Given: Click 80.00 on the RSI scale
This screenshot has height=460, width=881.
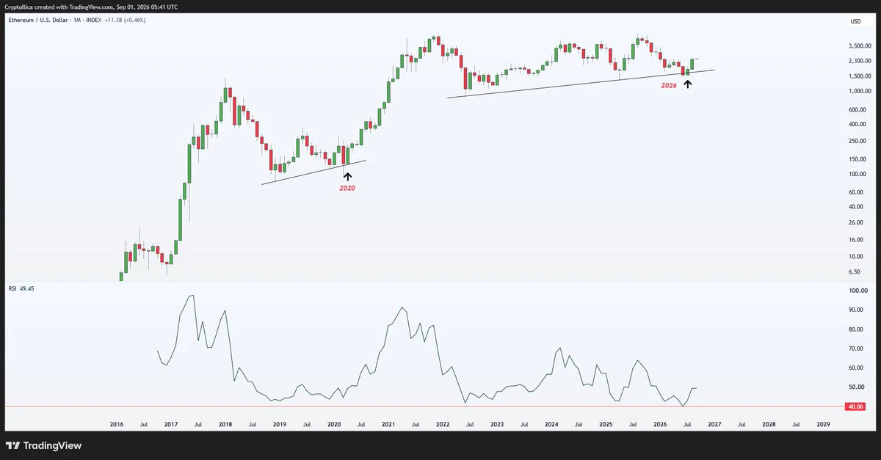Looking at the screenshot, I should coord(858,329).
